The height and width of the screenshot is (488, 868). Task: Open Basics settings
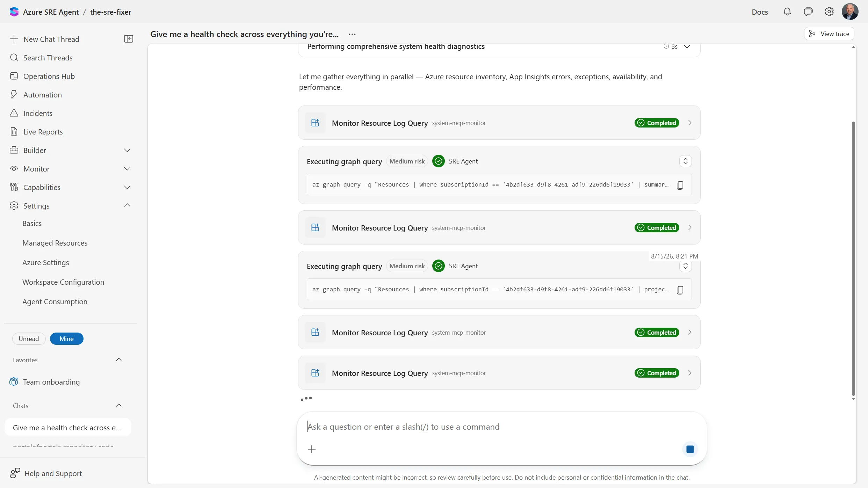click(x=32, y=224)
